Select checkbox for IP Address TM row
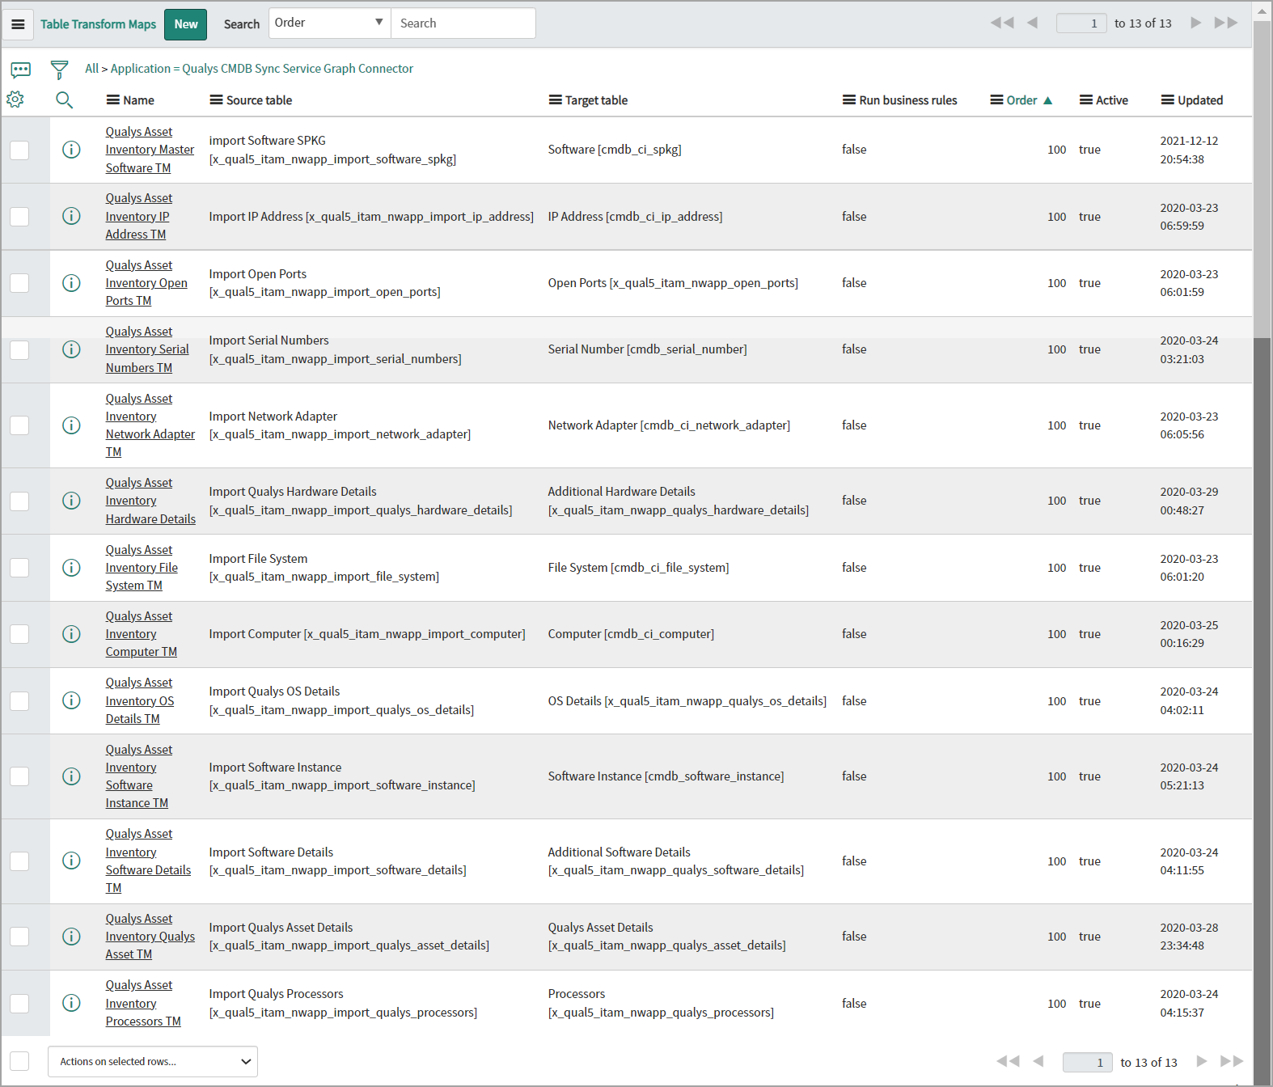This screenshot has width=1273, height=1087. click(x=19, y=216)
